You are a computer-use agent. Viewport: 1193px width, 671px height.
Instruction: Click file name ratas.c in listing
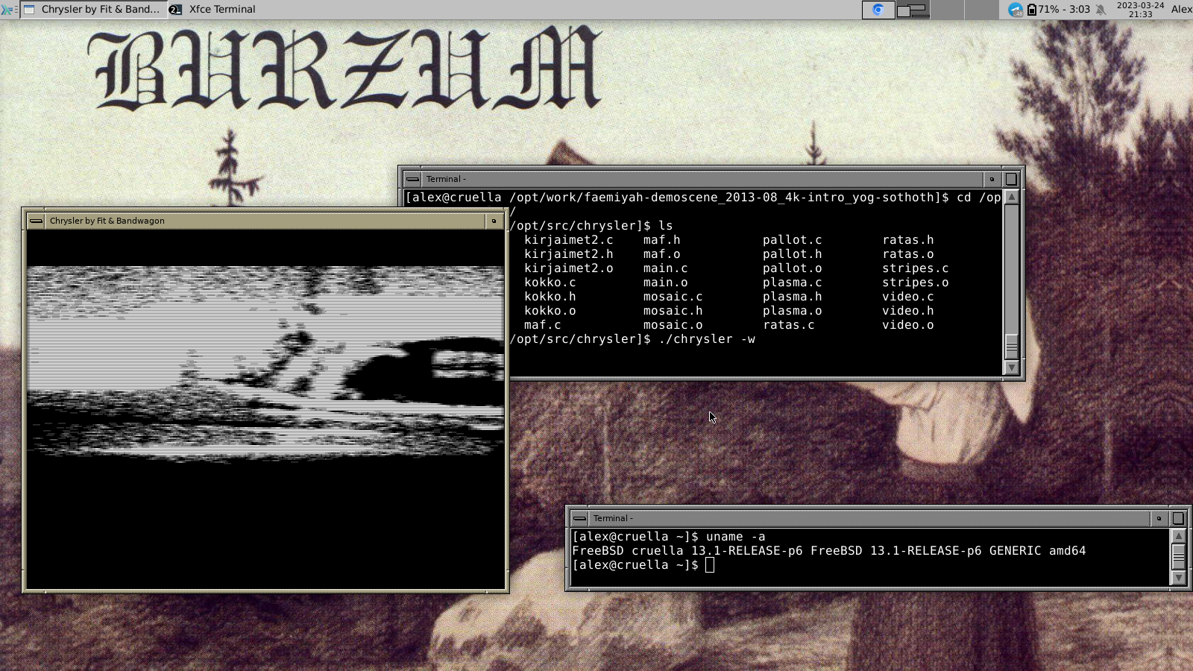788,325
